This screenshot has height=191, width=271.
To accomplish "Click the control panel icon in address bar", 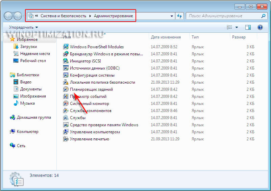I will pyautogui.click(x=31, y=16).
